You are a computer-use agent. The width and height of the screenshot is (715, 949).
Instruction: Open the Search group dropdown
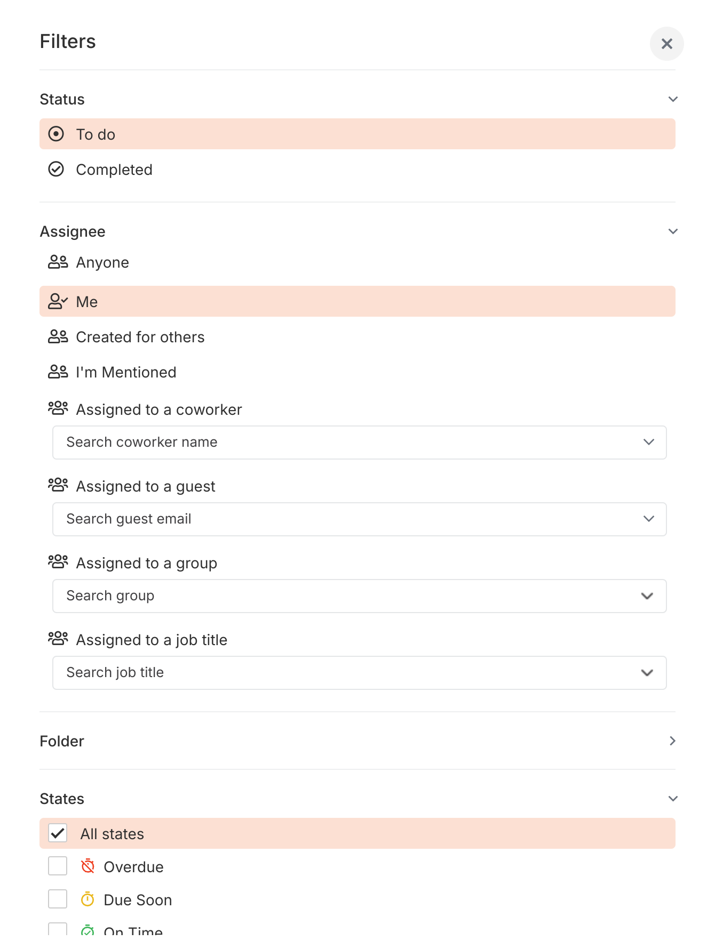pos(648,596)
